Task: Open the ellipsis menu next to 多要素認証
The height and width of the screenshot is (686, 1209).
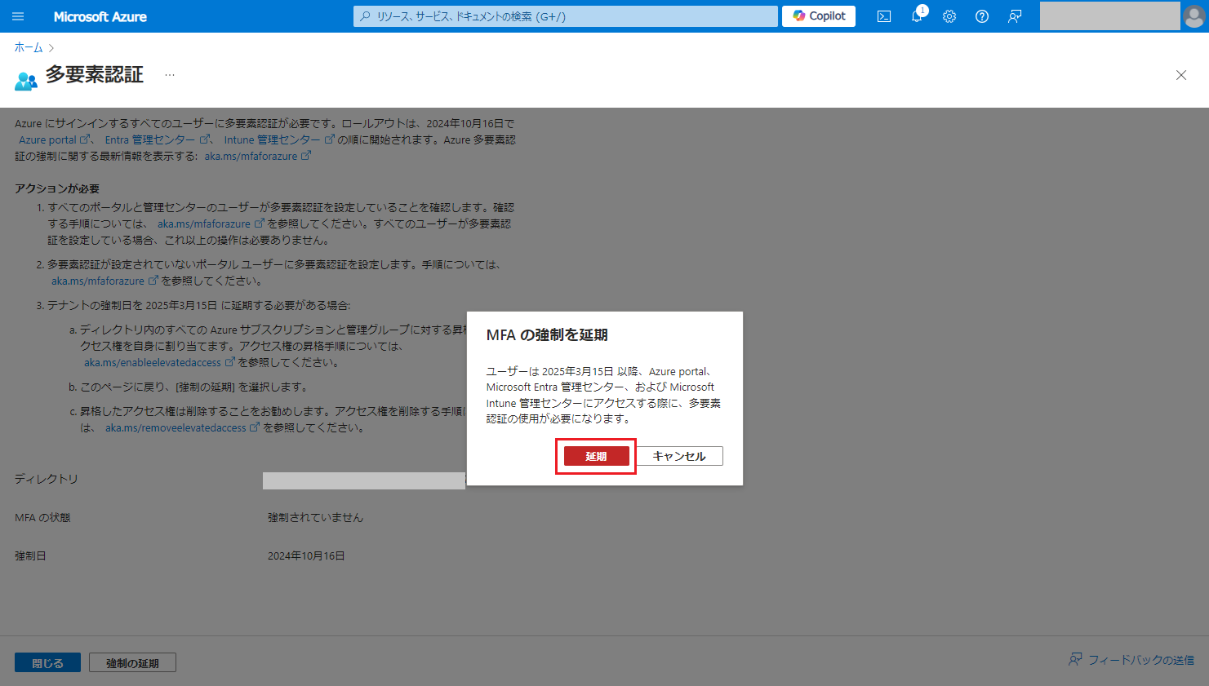Action: pyautogui.click(x=169, y=73)
